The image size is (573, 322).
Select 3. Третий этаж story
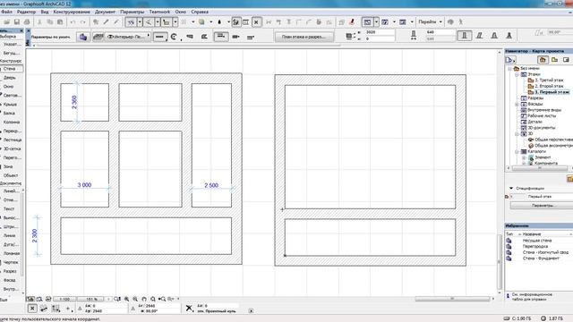point(549,80)
